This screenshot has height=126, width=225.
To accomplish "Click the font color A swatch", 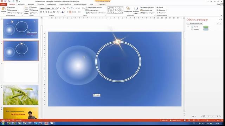I will (x=63, y=12).
